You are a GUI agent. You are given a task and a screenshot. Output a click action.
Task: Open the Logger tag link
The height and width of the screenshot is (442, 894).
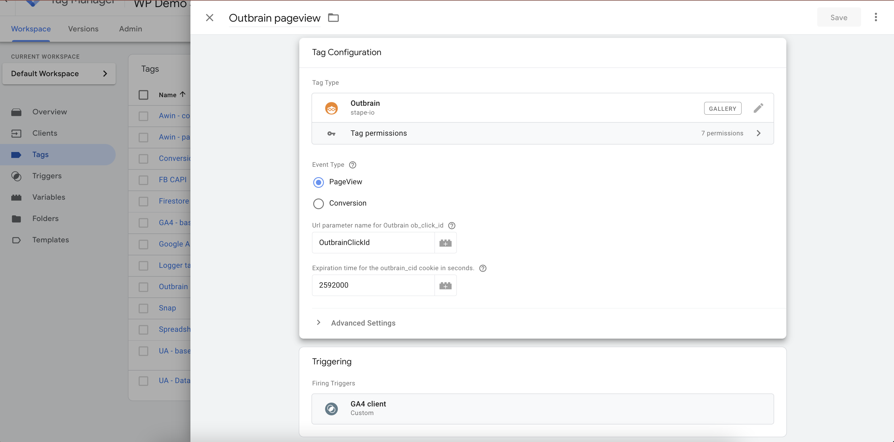click(x=175, y=265)
